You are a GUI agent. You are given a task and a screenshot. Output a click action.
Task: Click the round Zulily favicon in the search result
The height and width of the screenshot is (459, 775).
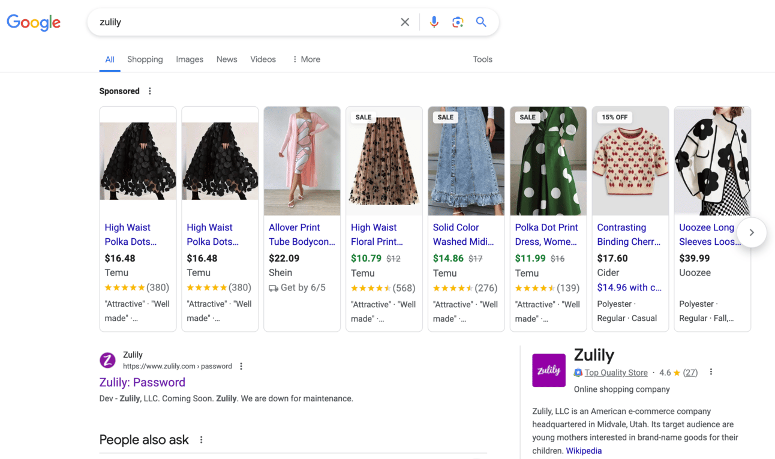107,360
